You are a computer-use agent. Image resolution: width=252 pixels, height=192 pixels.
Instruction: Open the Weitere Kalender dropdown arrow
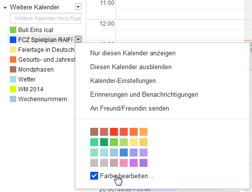point(78,7)
